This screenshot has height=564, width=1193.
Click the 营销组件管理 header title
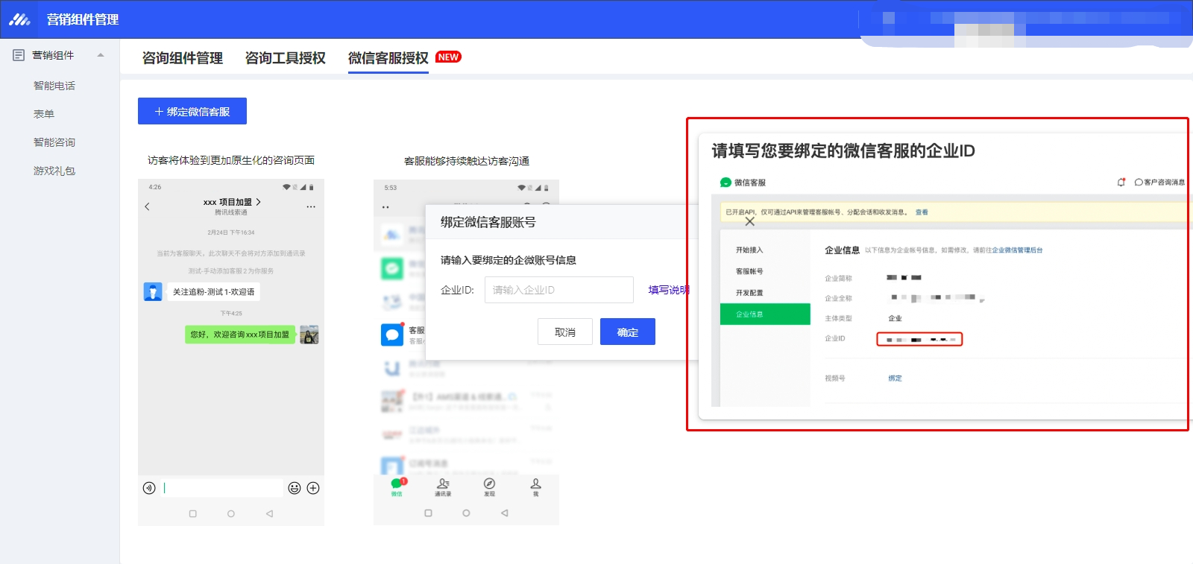coord(83,19)
